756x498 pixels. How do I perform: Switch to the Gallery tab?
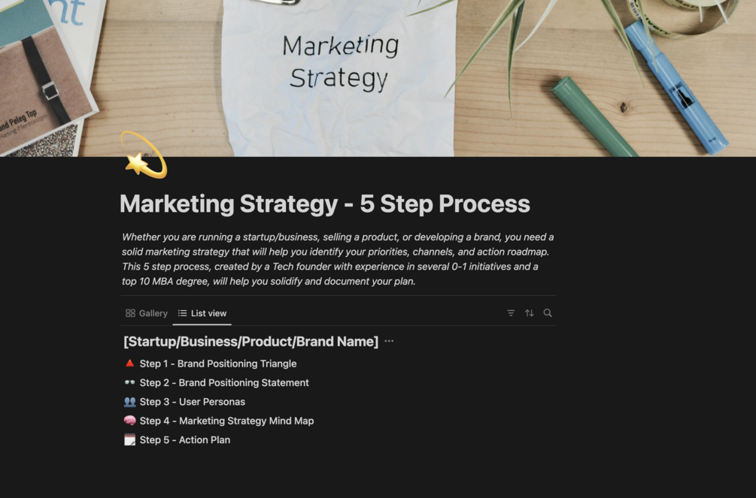147,313
